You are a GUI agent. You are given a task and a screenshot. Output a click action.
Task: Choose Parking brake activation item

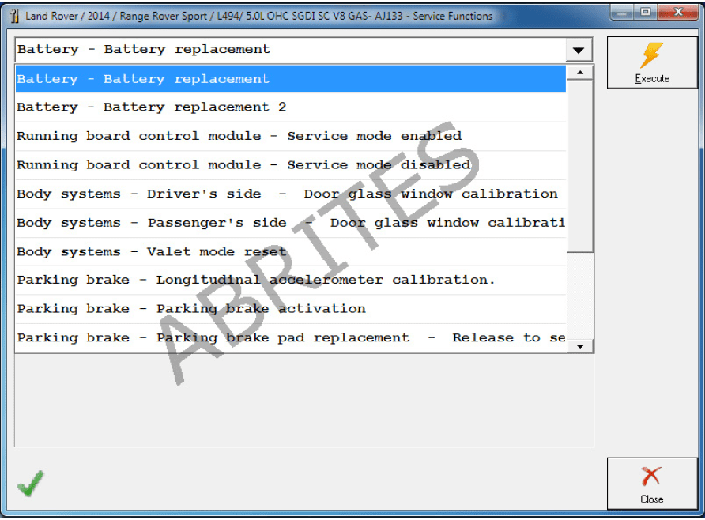[289, 309]
